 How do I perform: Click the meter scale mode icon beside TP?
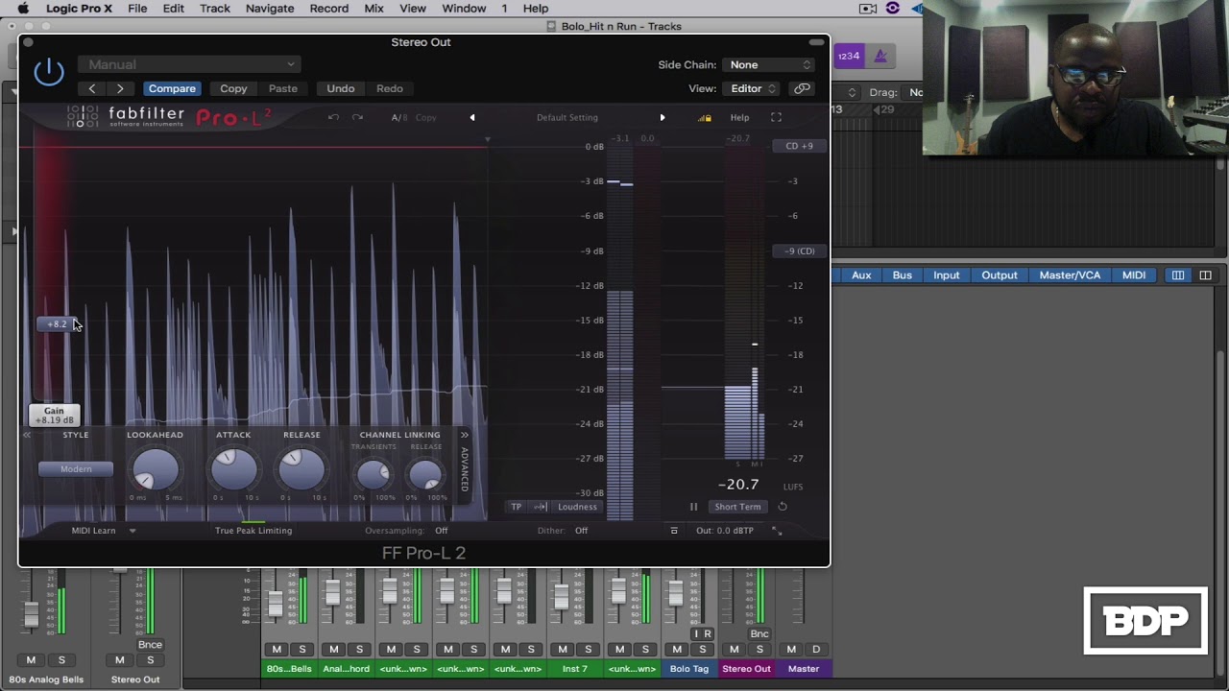(x=541, y=507)
